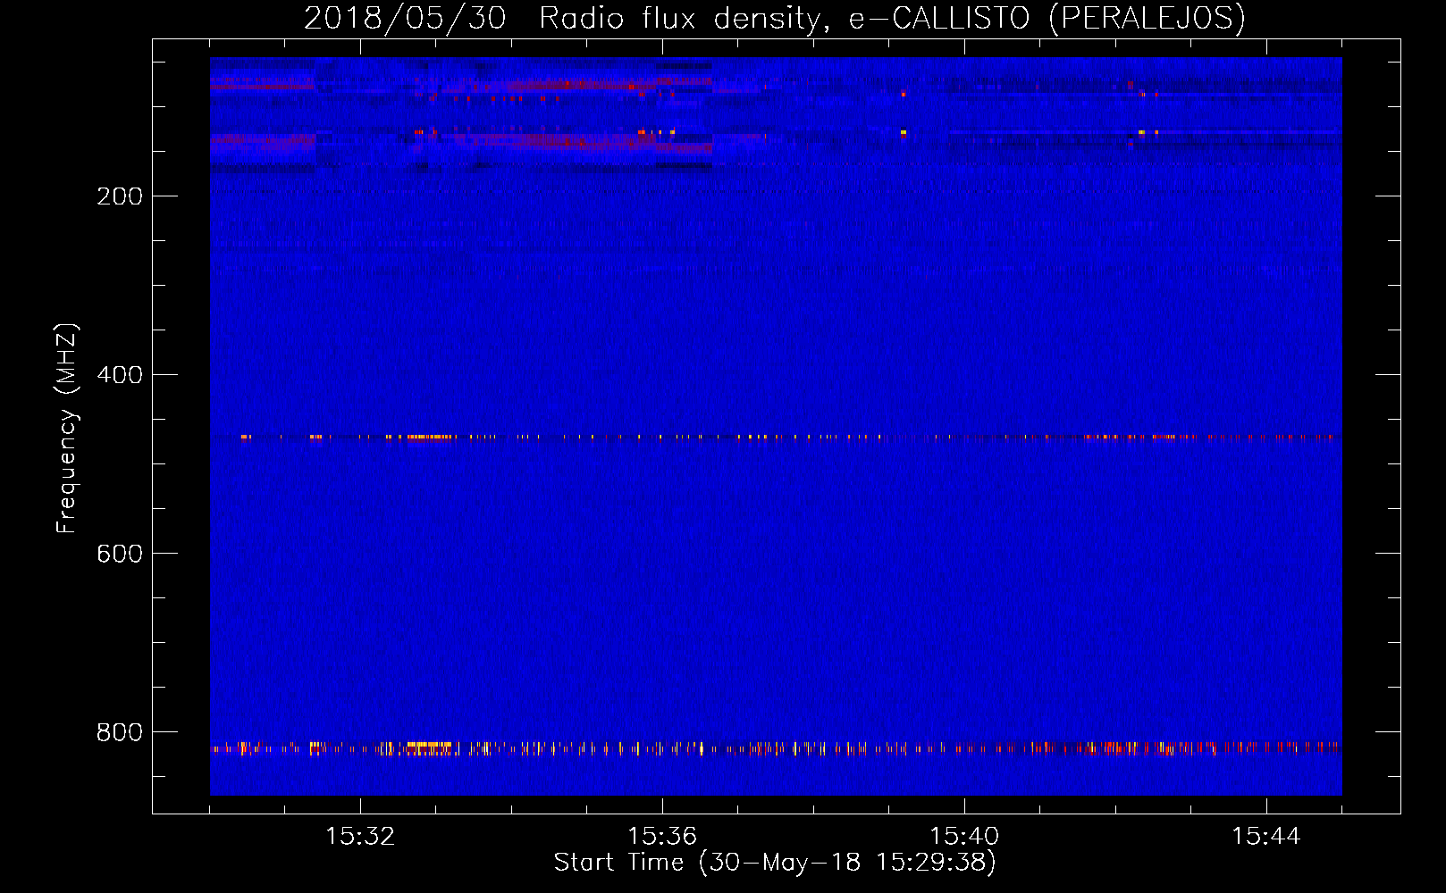Click the 15:32 time tick label
Screen dimensions: 1446x893
[x=360, y=837]
